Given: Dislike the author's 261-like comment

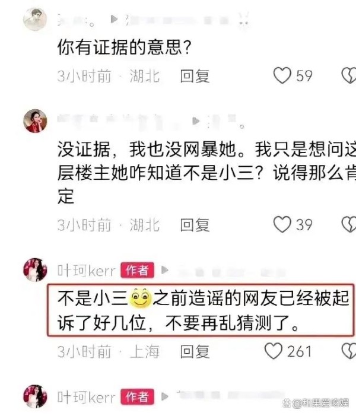Looking at the screenshot, I should click(x=349, y=351).
